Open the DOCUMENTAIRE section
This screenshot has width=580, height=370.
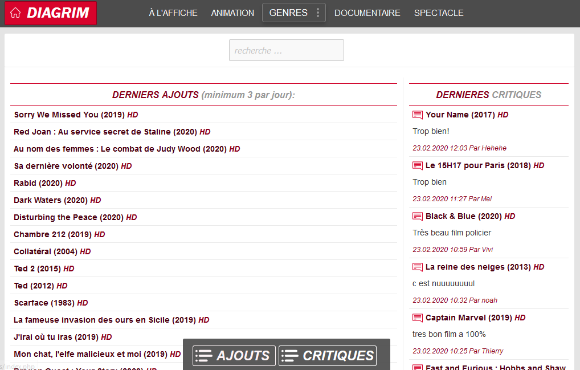click(x=367, y=13)
